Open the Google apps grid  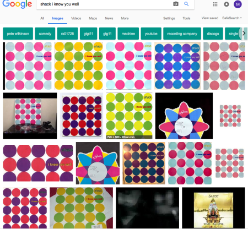pyautogui.click(x=215, y=4)
